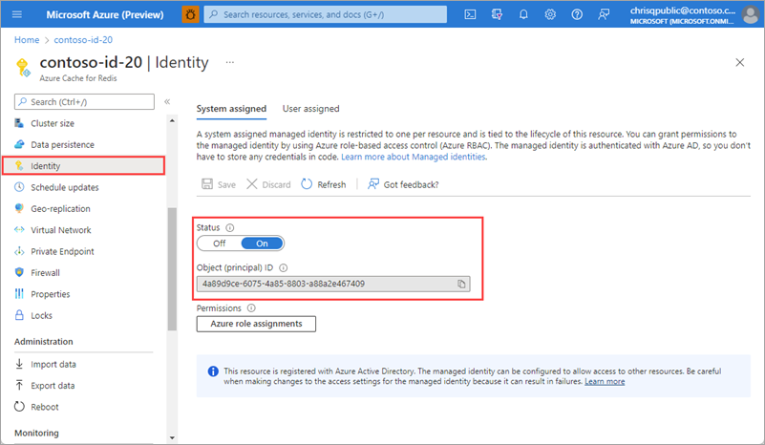Viewport: 765px width, 445px height.
Task: Copy Object (principal) ID to clipboard
Action: [x=461, y=284]
